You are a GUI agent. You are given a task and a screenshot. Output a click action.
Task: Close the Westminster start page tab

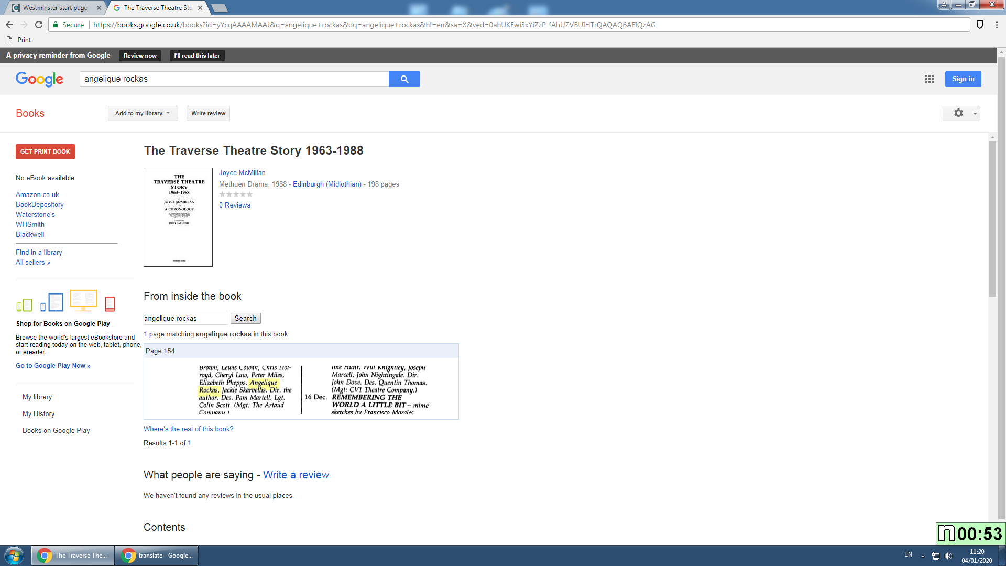point(99,8)
